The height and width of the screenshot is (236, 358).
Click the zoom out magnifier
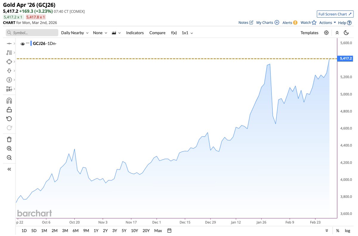(x=9, y=158)
